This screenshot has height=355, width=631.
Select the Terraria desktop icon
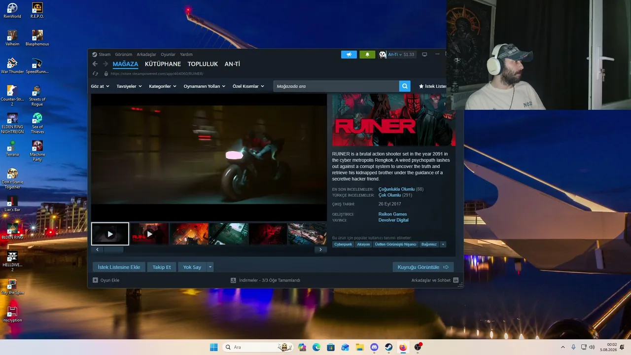click(12, 148)
